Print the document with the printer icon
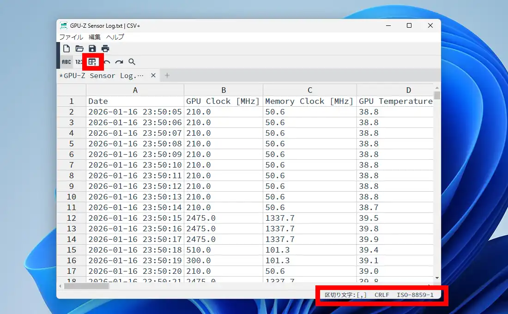 (105, 48)
